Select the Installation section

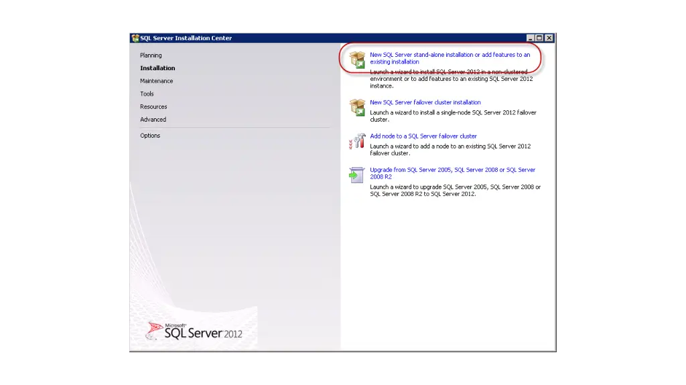click(x=157, y=68)
